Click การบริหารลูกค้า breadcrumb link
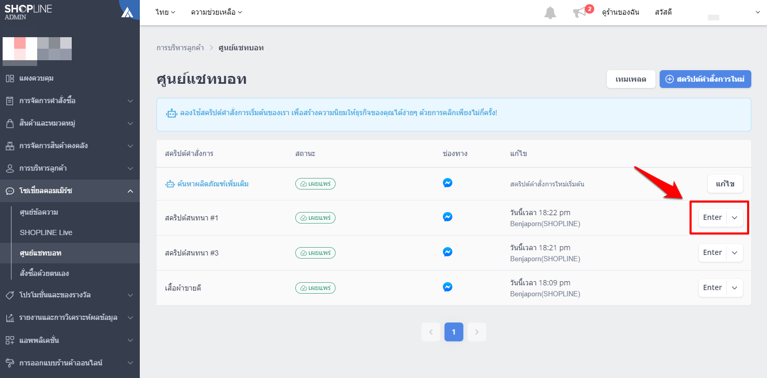 click(x=180, y=48)
